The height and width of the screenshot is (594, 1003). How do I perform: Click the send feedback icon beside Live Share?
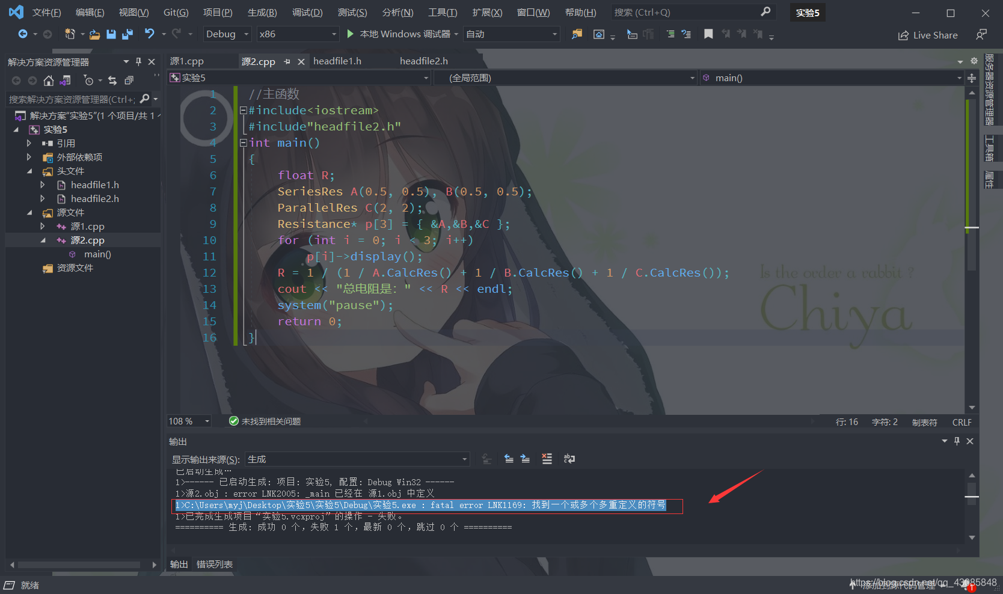pyautogui.click(x=981, y=35)
